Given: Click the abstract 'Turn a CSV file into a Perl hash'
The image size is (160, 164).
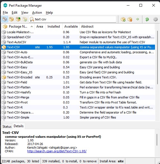Looking at the screenshot, I should (x=100, y=92).
